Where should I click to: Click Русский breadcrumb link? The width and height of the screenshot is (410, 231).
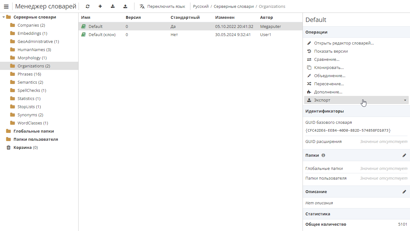tap(201, 6)
